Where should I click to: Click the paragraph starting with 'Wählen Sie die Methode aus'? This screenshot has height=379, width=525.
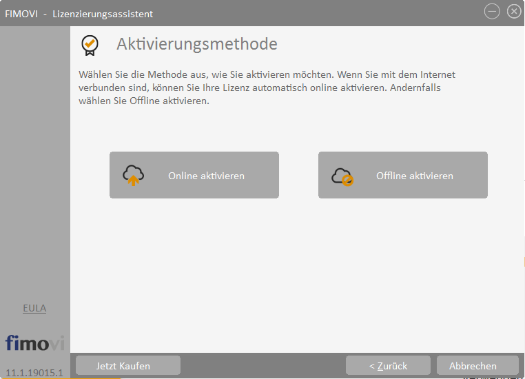[x=267, y=88]
